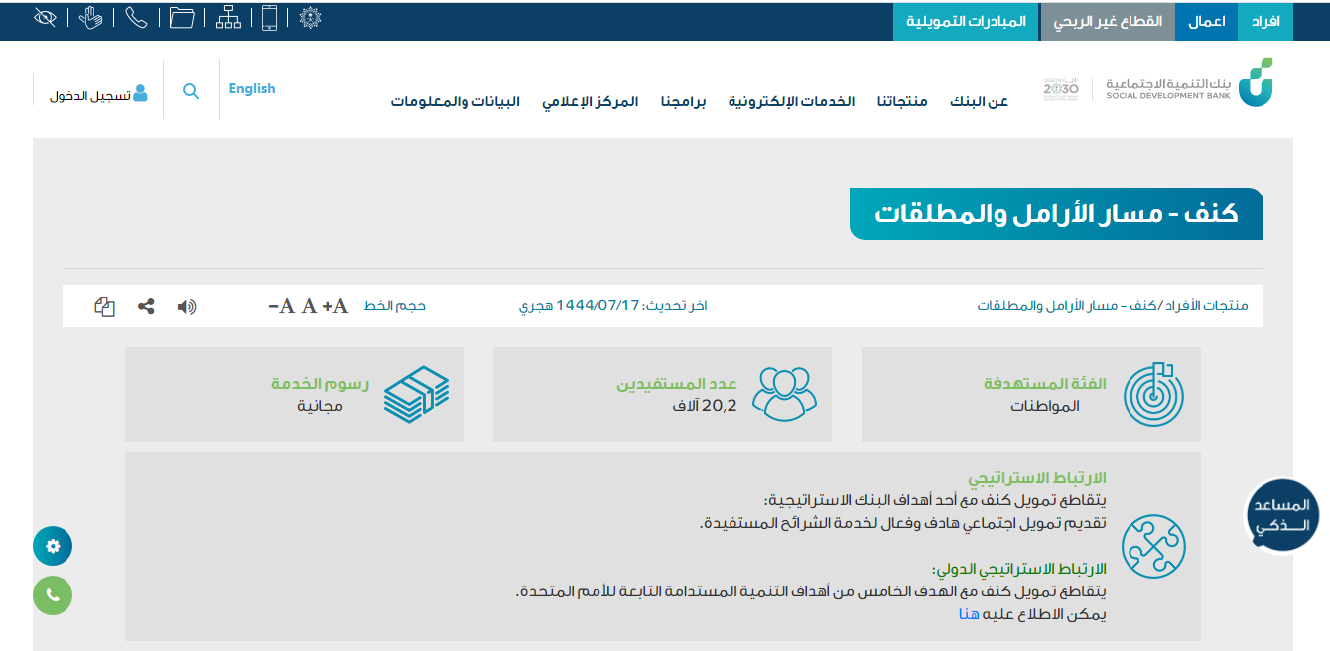Reset font size with middle A
The image size is (1330, 651).
[x=309, y=306]
